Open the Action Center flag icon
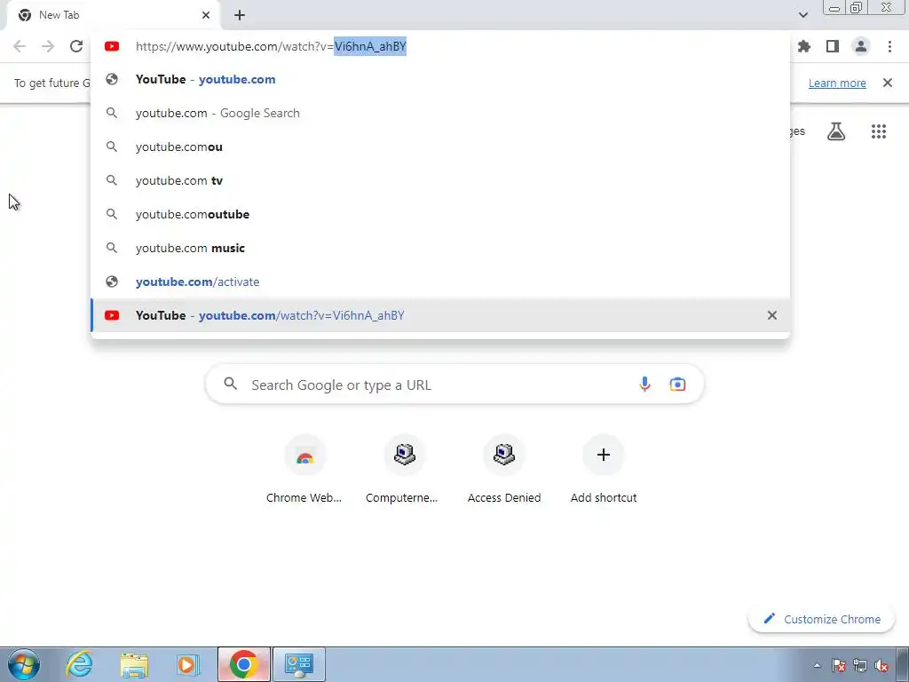This screenshot has height=682, width=909. click(838, 665)
